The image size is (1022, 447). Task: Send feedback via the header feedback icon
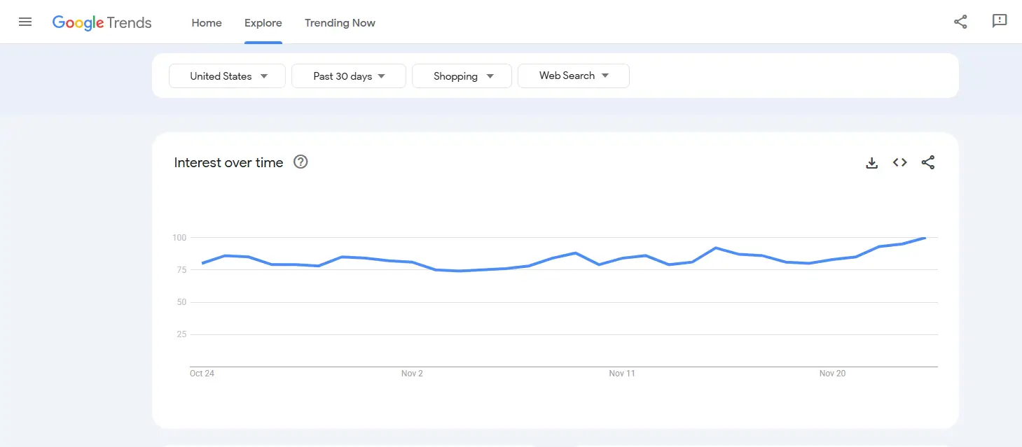(1000, 22)
